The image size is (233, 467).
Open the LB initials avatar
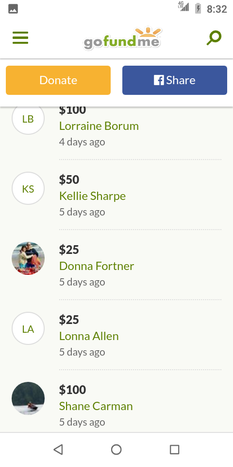click(x=28, y=119)
